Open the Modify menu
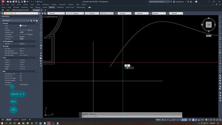Image resolution: width=222 pixels, height=125 pixels. [x=54, y=5]
